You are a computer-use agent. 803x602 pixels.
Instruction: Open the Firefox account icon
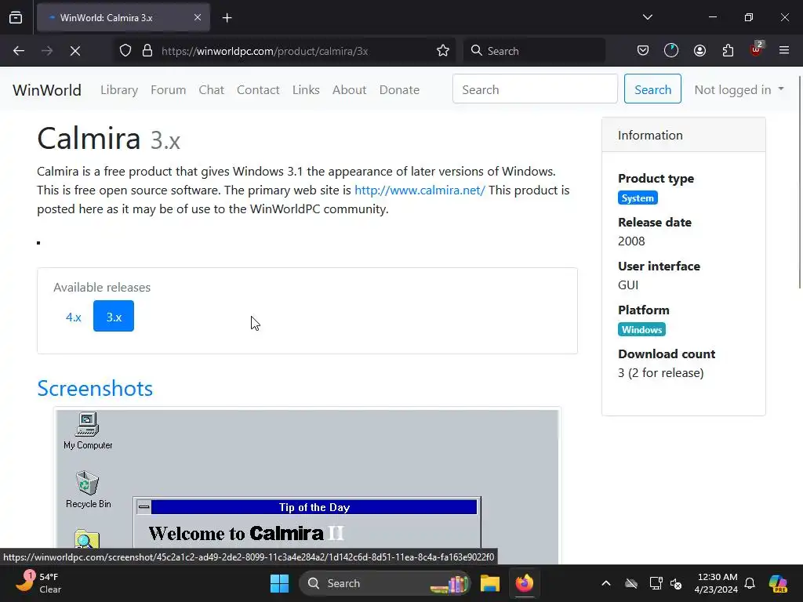[699, 50]
